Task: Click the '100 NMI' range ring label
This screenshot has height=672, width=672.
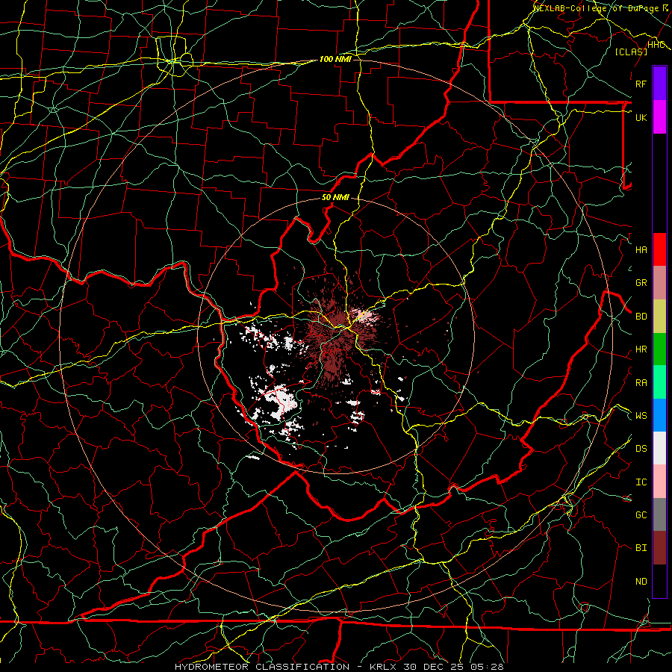Action: (335, 59)
